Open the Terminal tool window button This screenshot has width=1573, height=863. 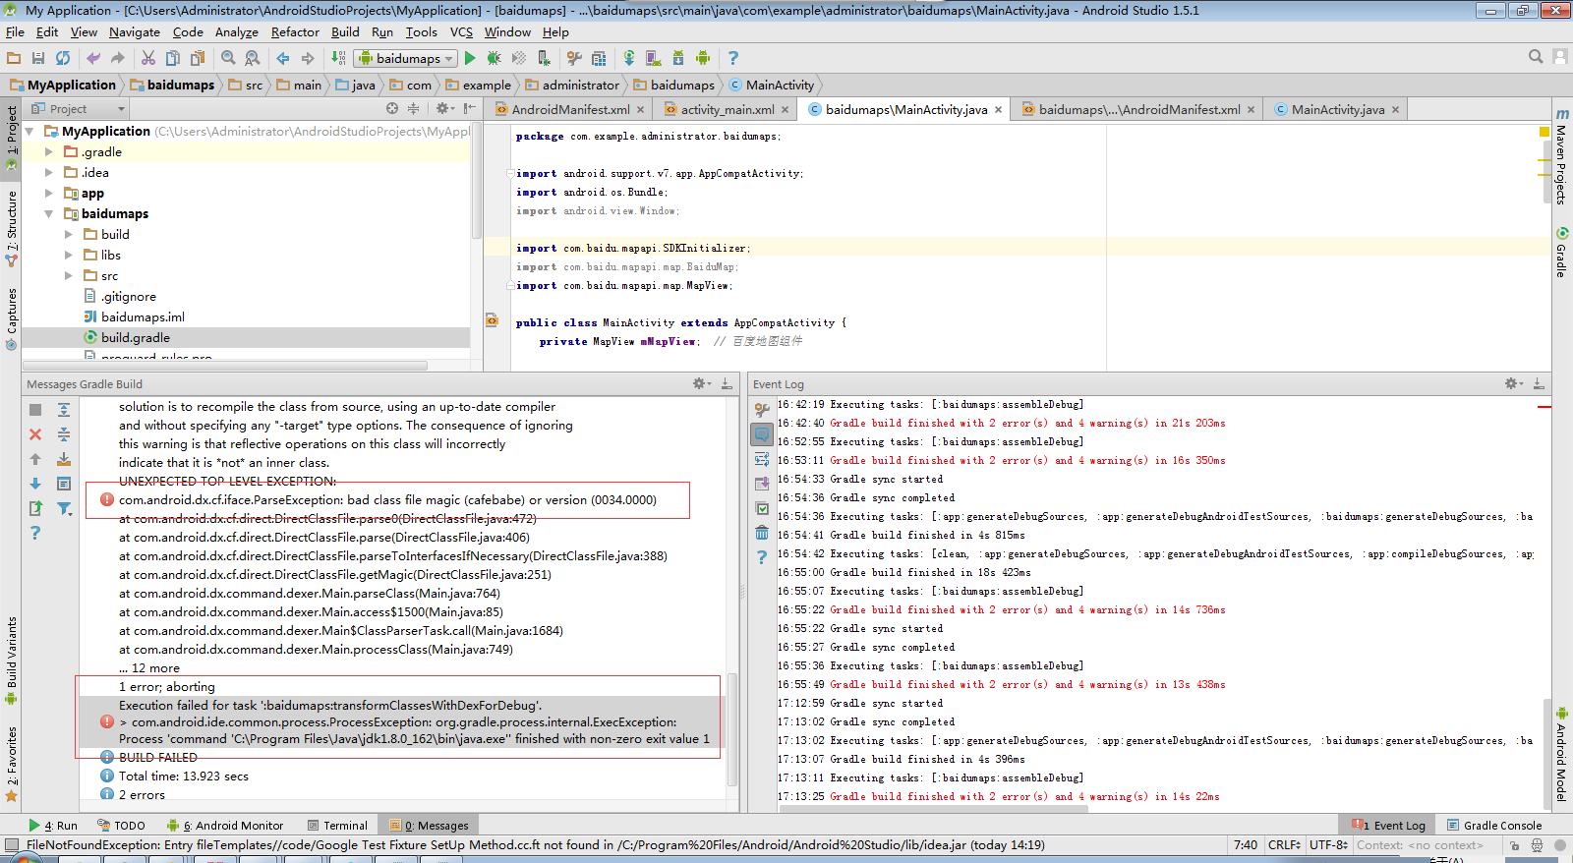(x=337, y=826)
